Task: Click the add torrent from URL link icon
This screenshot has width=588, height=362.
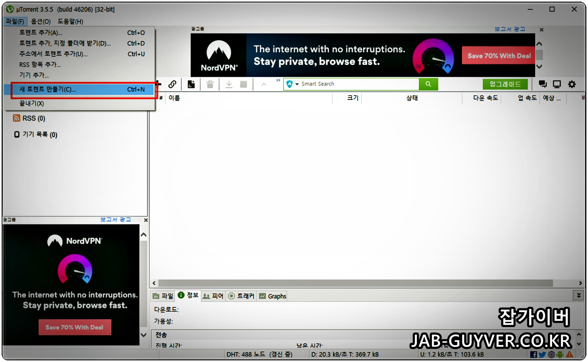Action: pyautogui.click(x=172, y=84)
